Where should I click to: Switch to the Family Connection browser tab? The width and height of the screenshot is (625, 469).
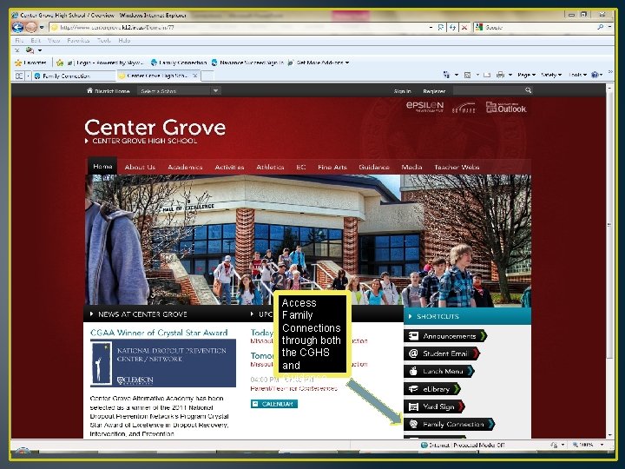(x=74, y=76)
